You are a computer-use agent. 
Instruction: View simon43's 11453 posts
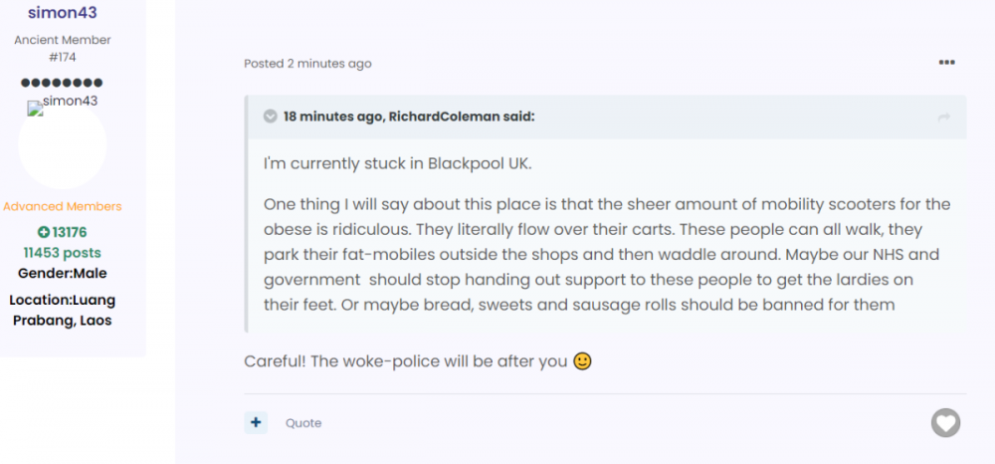(x=62, y=253)
